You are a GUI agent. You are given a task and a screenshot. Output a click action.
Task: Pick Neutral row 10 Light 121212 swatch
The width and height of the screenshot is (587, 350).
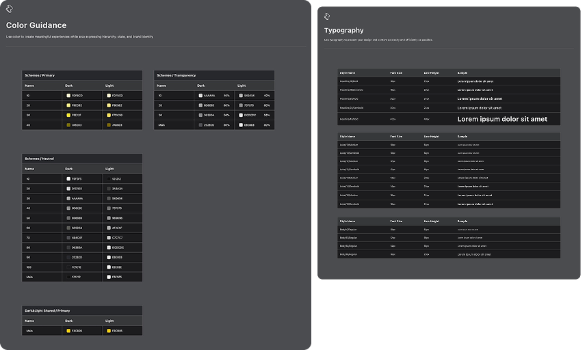click(x=109, y=178)
